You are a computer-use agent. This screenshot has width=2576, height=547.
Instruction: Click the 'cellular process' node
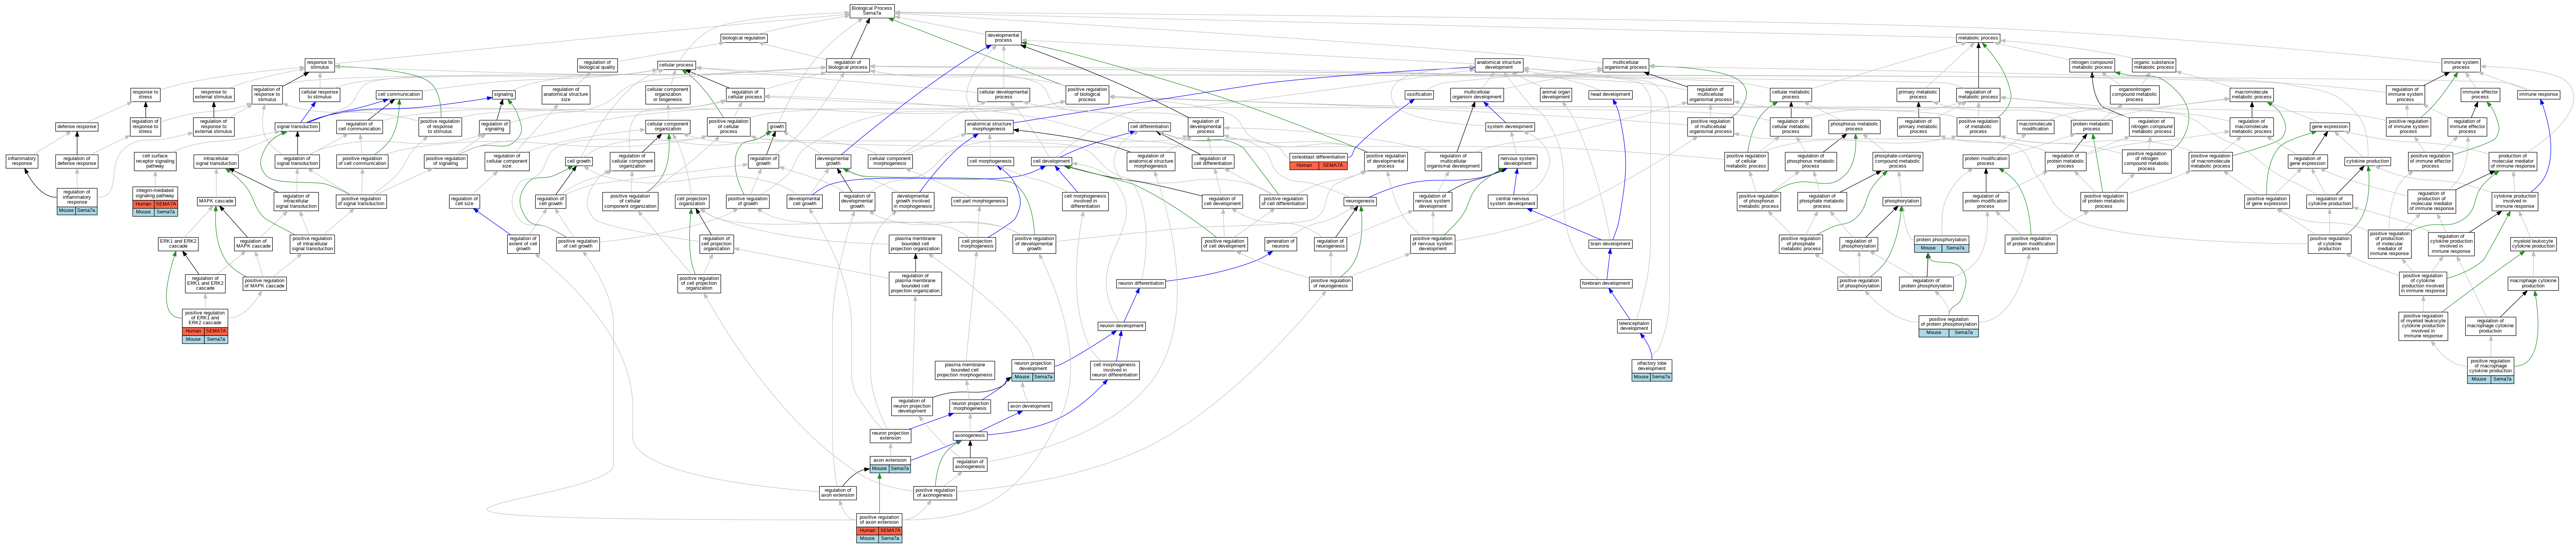[x=676, y=65]
